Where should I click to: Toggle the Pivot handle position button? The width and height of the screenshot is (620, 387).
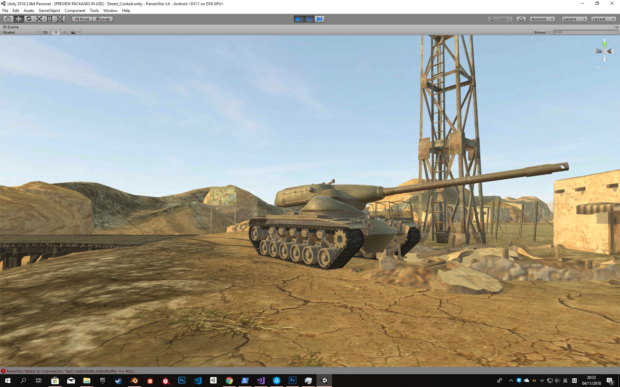[x=82, y=19]
